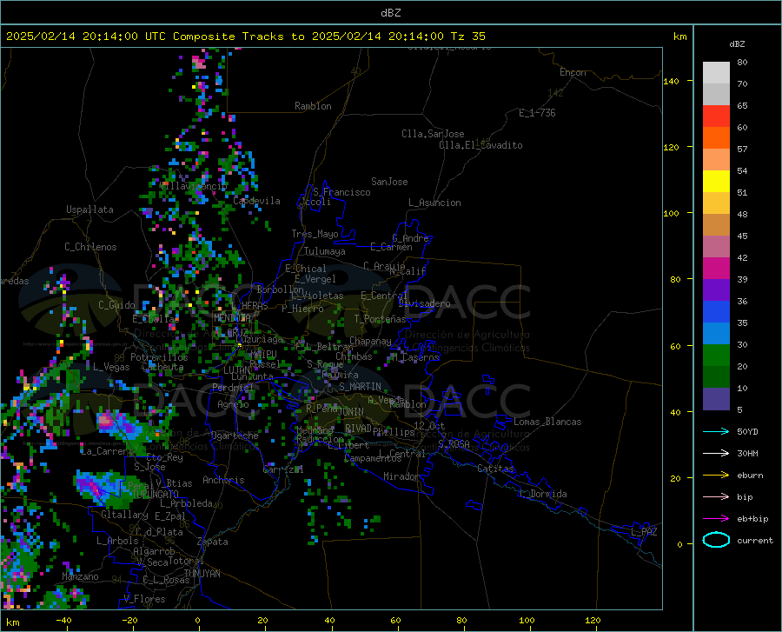
Task: Click the TUPUNGATO map label
Action: click(x=156, y=494)
